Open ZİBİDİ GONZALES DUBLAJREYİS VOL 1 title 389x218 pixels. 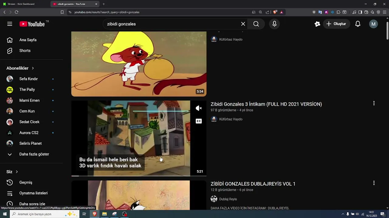(253, 184)
